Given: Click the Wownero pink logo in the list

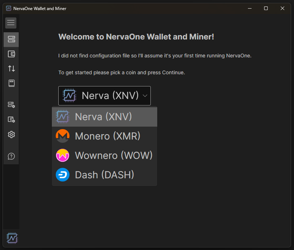Looking at the screenshot, I should pyautogui.click(x=63, y=155).
